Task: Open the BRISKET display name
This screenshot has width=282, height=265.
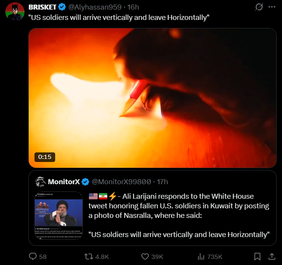Action: (x=43, y=7)
